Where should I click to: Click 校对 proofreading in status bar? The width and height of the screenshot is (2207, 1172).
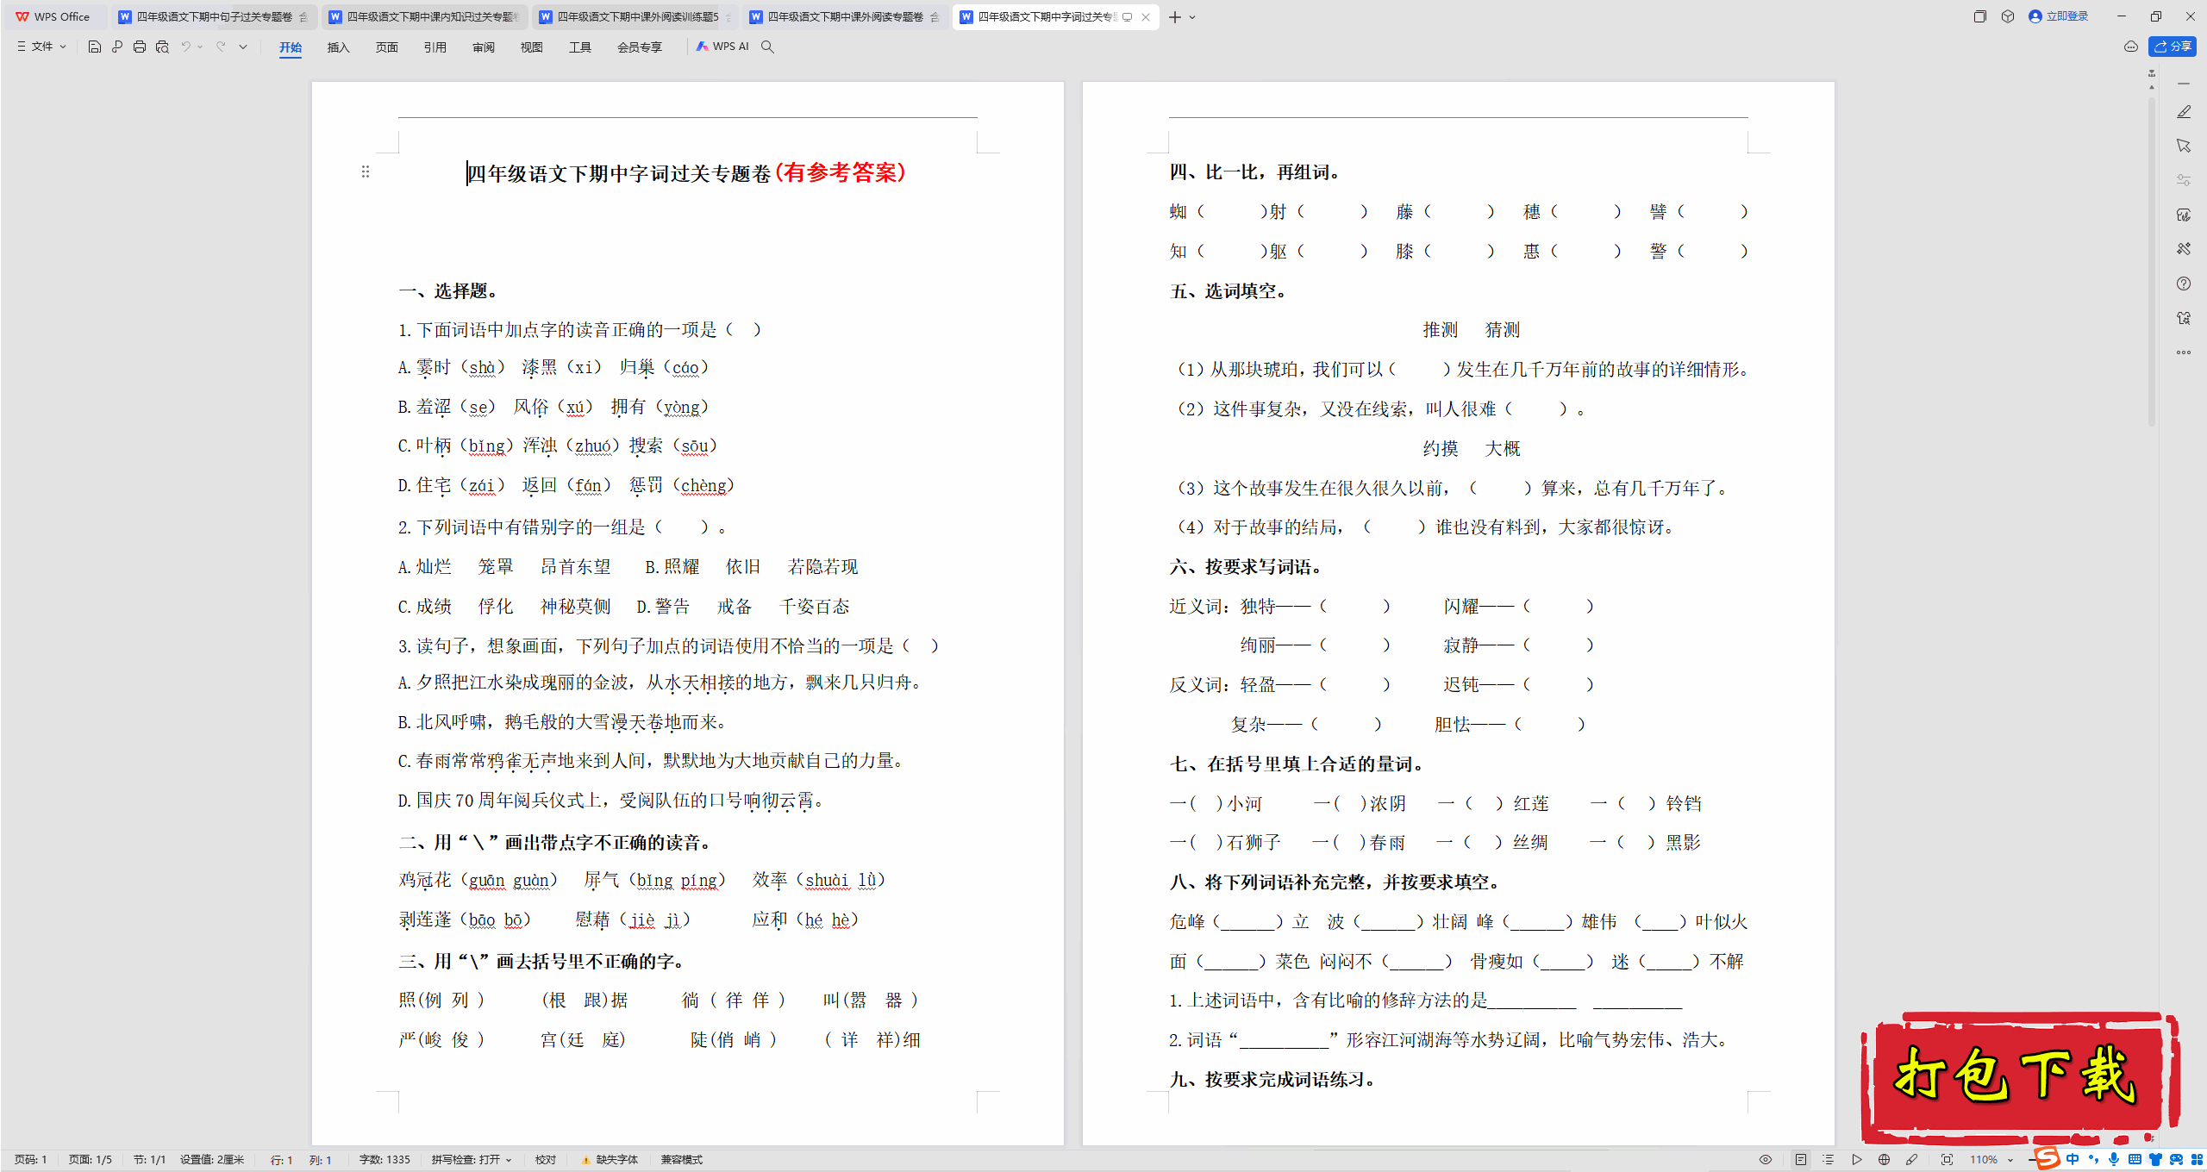coord(546,1160)
